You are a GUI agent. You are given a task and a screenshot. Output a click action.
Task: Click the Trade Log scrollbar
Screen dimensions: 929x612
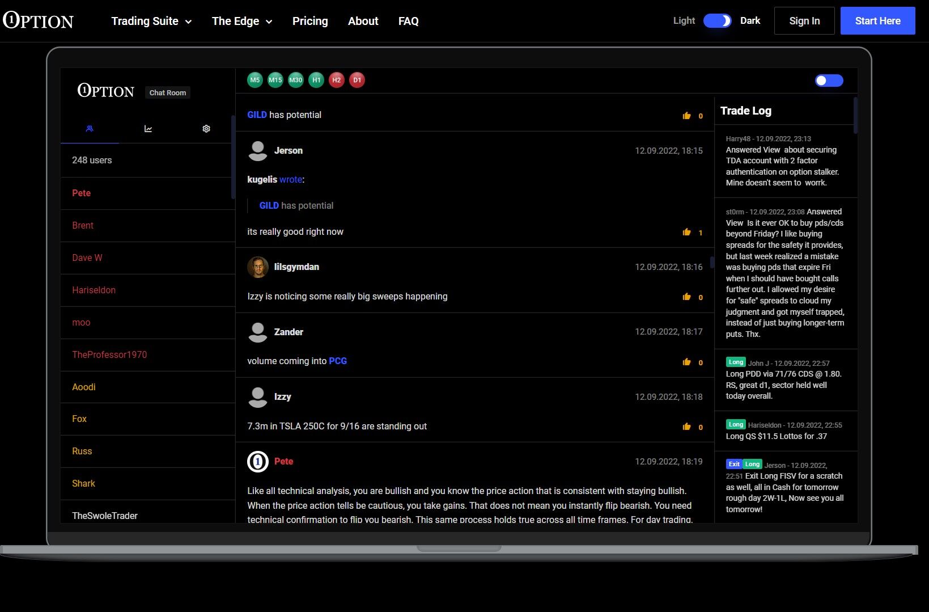[x=855, y=116]
